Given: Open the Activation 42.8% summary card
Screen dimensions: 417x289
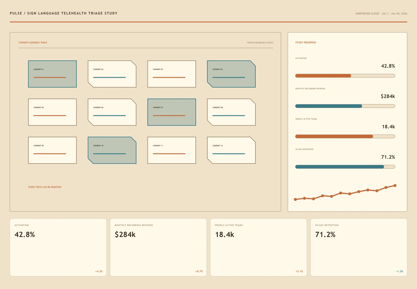Looking at the screenshot, I should point(58,247).
